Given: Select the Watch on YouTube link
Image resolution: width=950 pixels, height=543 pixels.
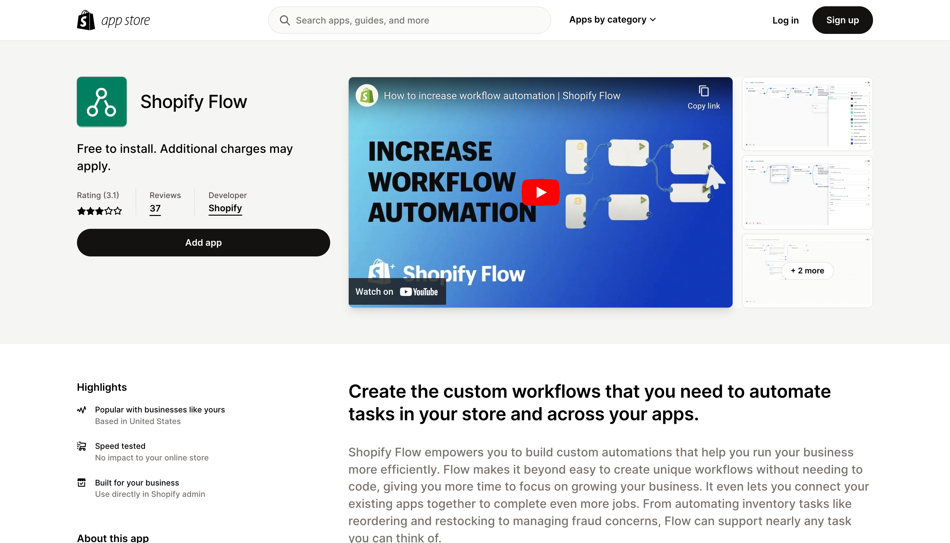Looking at the screenshot, I should tap(397, 291).
